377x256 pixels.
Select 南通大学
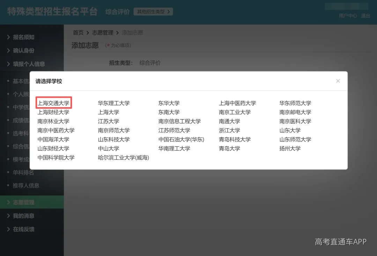[229, 121]
